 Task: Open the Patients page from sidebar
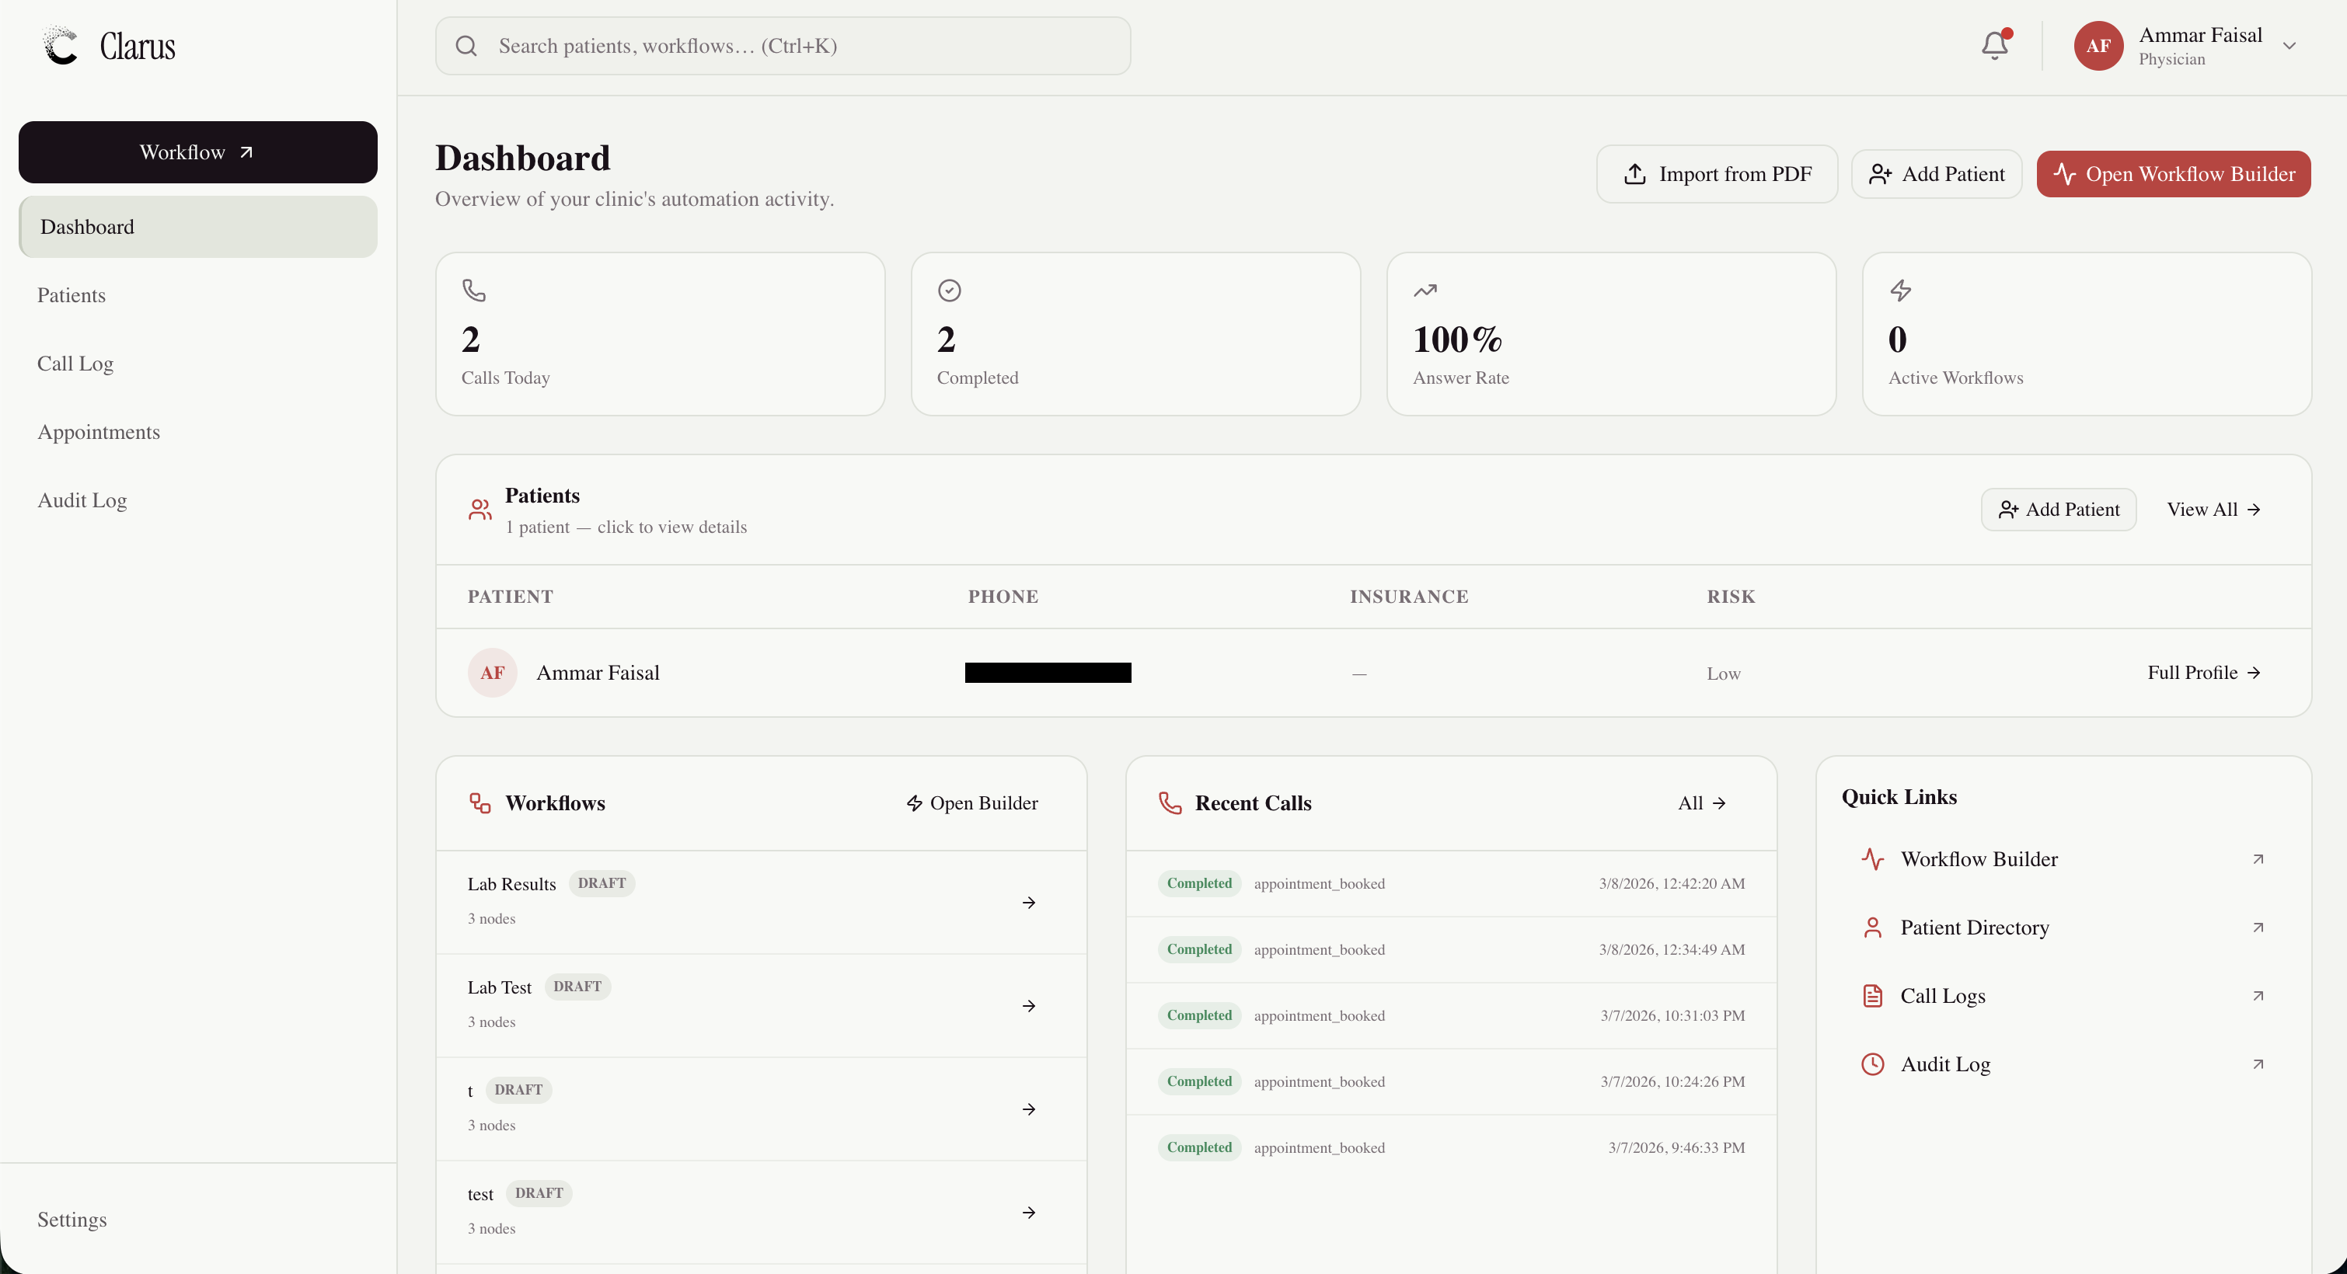[x=71, y=295]
